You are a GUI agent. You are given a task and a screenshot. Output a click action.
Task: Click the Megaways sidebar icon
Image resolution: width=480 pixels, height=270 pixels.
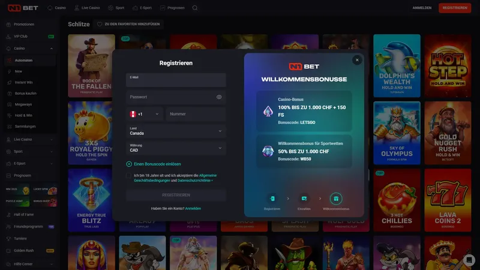pos(10,104)
